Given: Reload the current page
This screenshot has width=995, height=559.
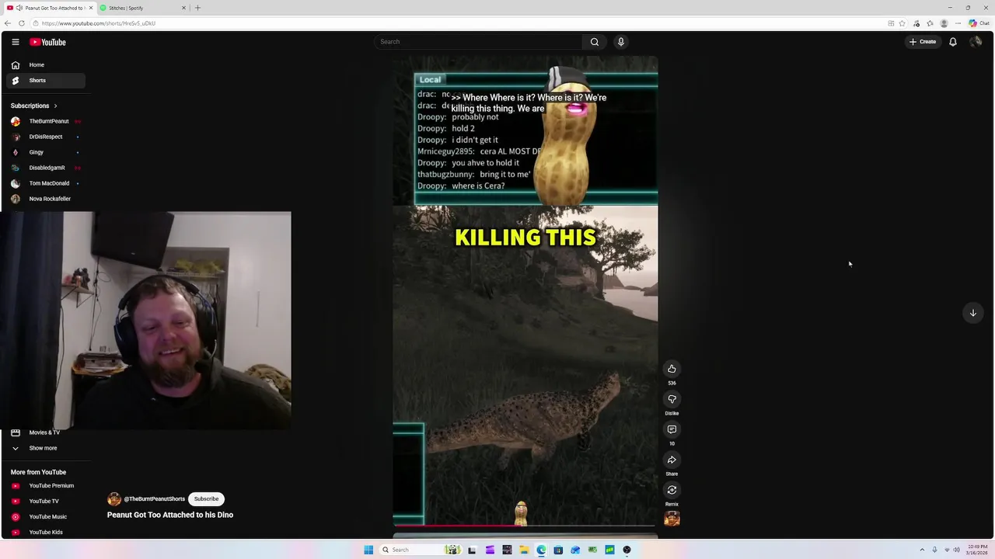Looking at the screenshot, I should (22, 23).
